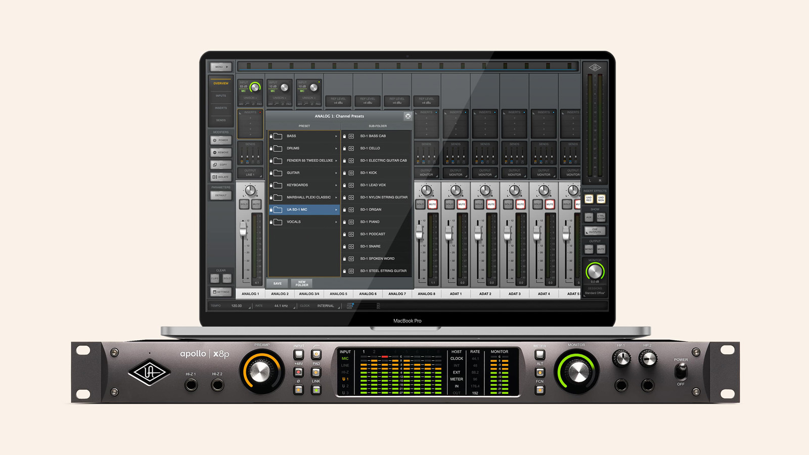
Task: Click the MONITOR level knob
Action: click(x=595, y=271)
